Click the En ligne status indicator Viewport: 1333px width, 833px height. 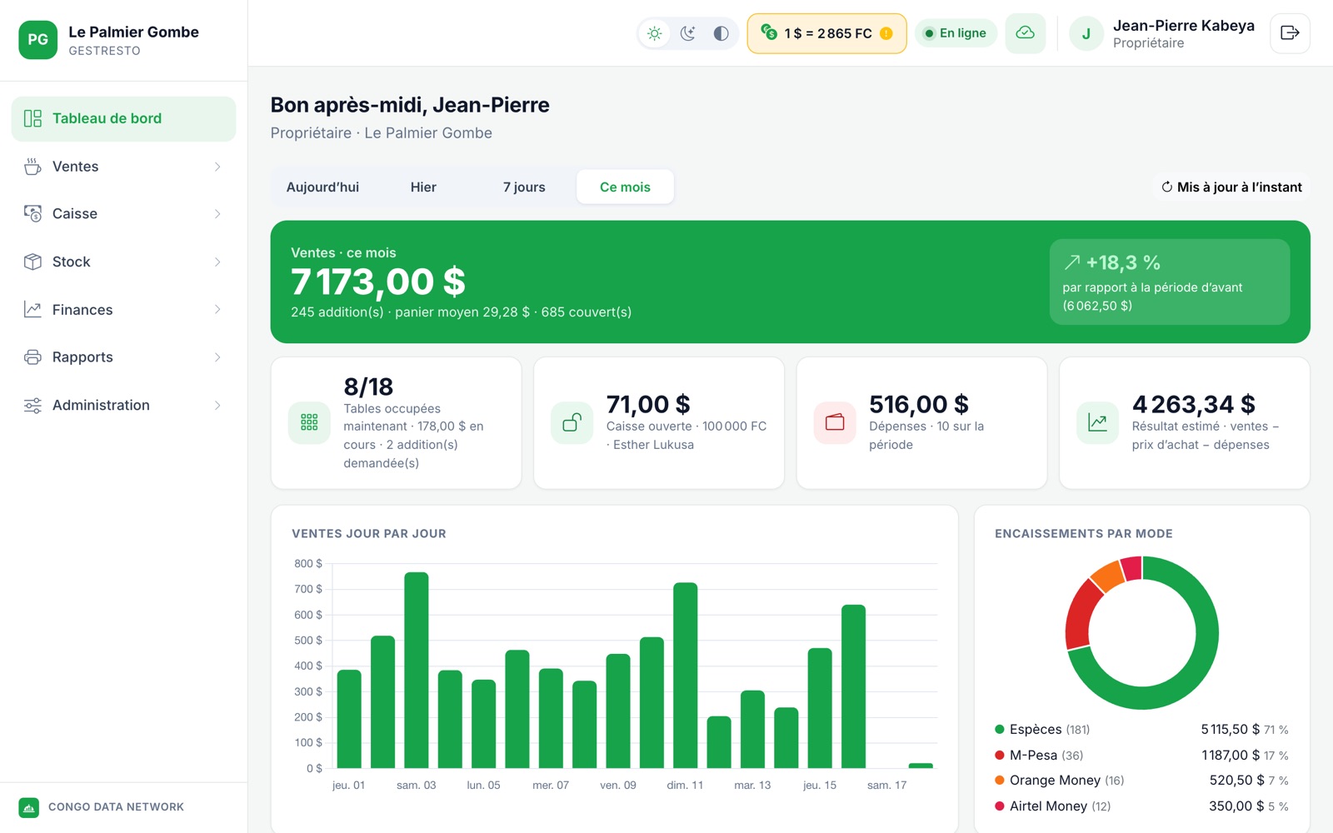956,33
